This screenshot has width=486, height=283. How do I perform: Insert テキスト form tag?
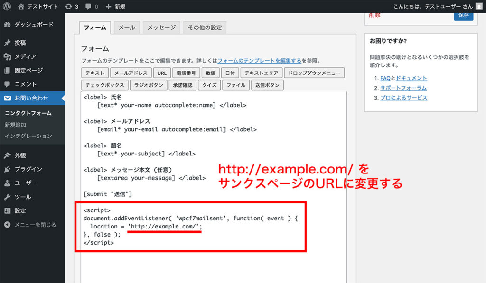point(95,73)
